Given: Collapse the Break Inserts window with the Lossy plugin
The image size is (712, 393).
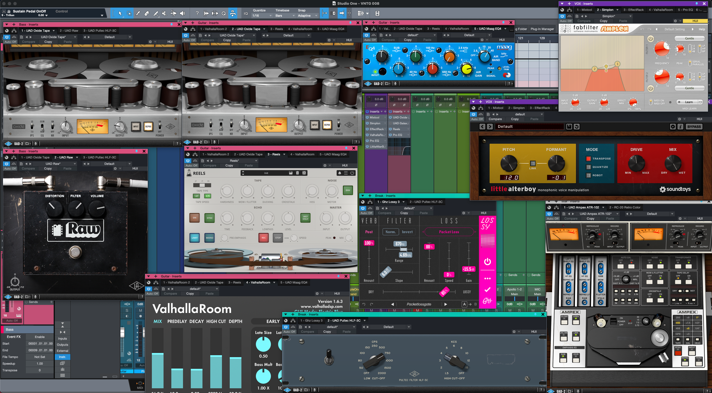Looking at the screenshot, I should (363, 196).
